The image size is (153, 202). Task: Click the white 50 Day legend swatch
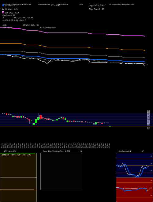[3, 9]
